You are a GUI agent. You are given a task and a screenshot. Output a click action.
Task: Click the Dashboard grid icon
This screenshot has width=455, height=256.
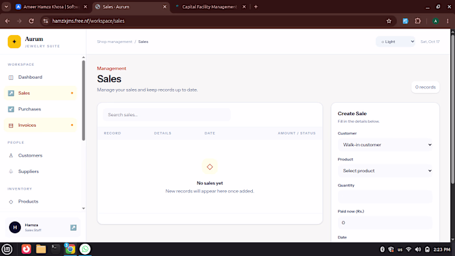11,77
